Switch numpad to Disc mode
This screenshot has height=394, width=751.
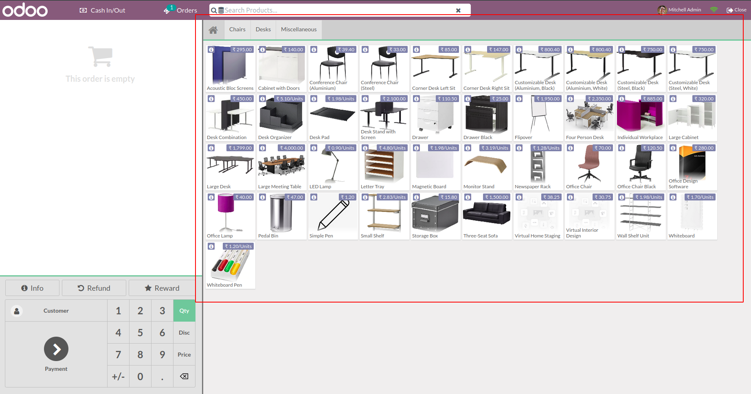184,333
